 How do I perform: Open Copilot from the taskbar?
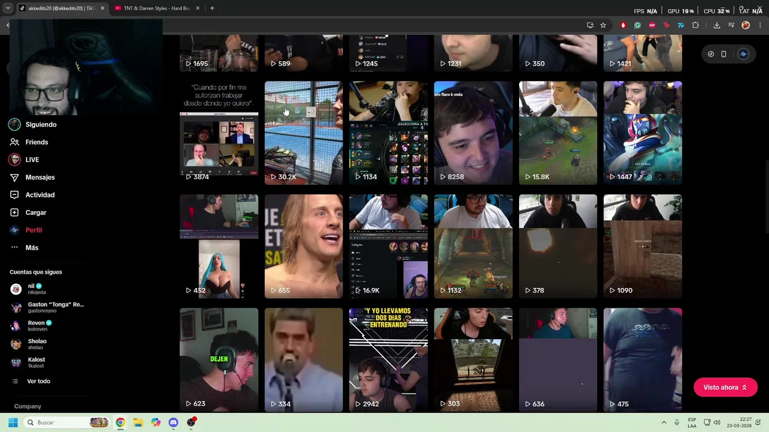click(x=156, y=422)
